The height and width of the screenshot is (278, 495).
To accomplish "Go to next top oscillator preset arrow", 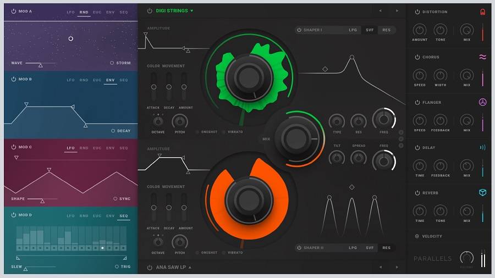I will tap(397, 10).
